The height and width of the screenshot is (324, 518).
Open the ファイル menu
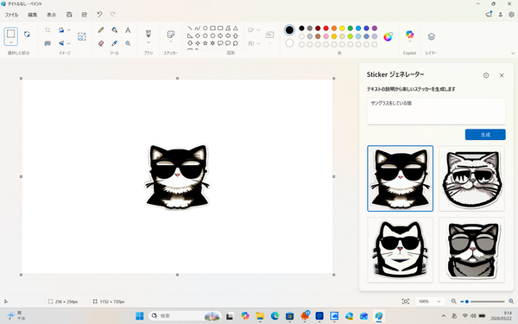tap(11, 15)
